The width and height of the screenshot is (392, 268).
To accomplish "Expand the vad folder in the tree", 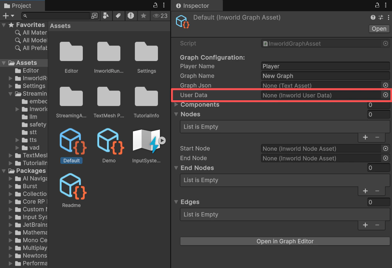I will click(x=18, y=148).
